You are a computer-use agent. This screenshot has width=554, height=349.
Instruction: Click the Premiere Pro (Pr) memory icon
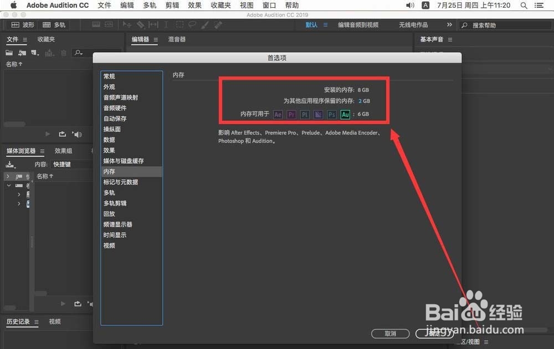(291, 115)
